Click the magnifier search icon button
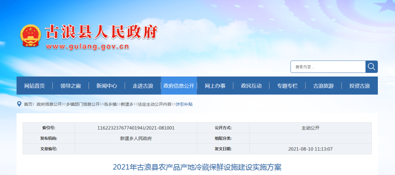 coord(372,67)
